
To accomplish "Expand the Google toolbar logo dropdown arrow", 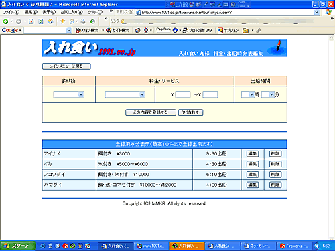I will 20,30.
